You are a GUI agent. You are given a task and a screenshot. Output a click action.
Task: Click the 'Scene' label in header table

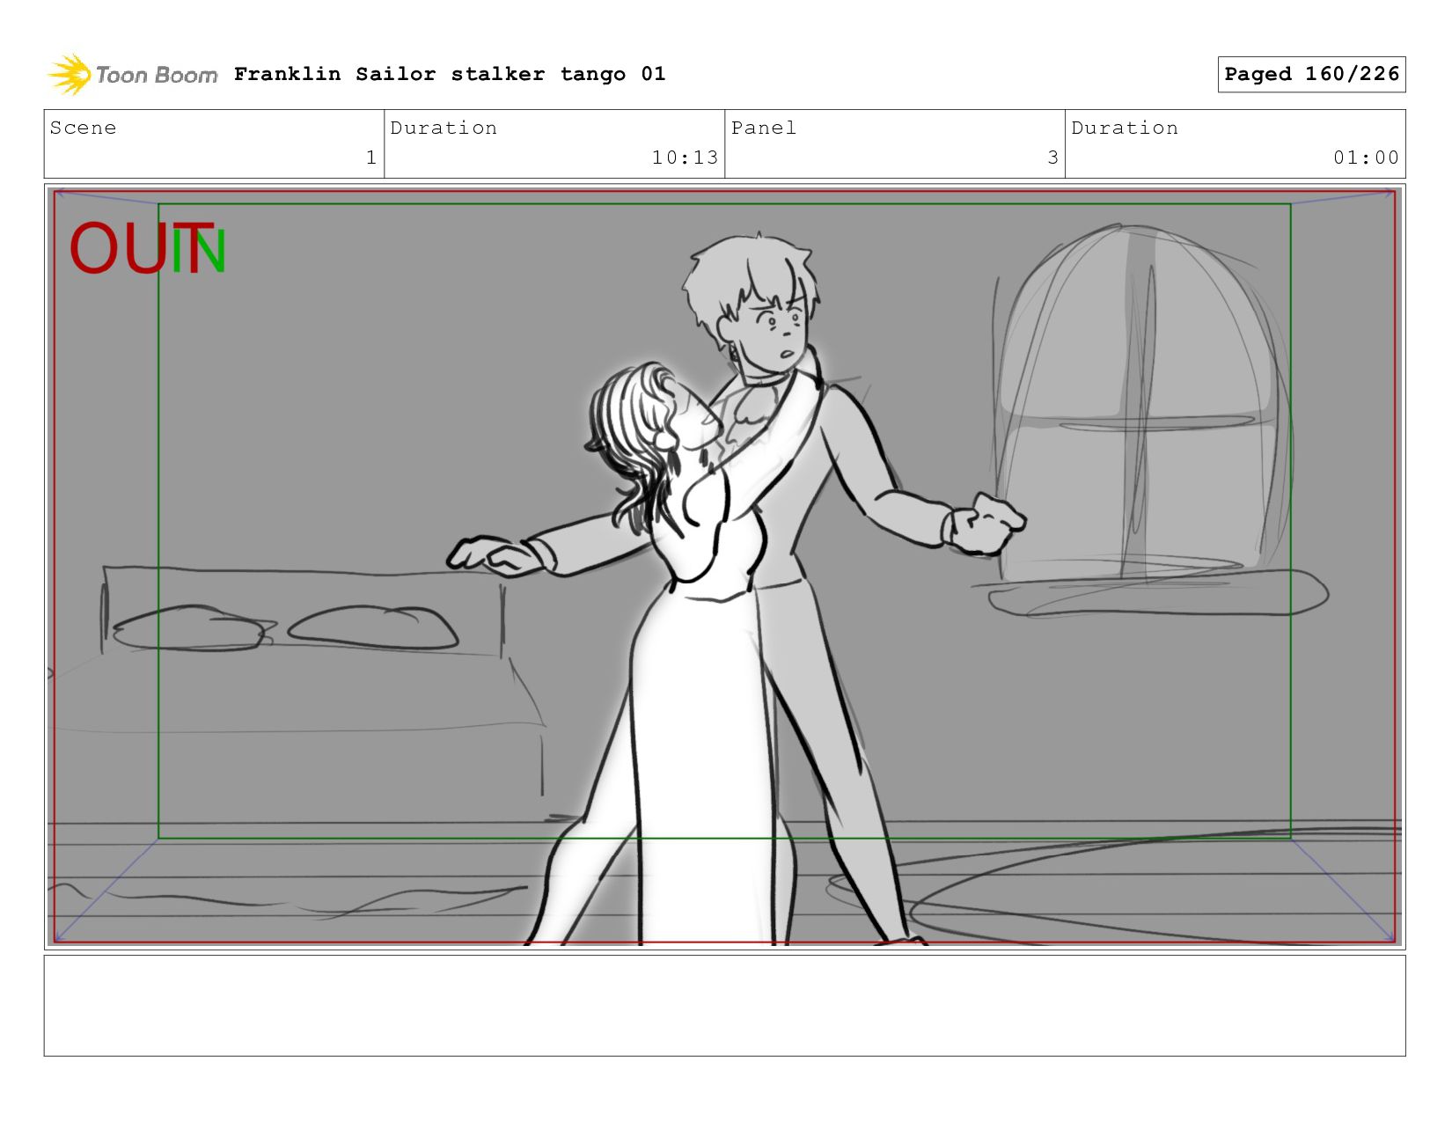pyautogui.click(x=84, y=128)
